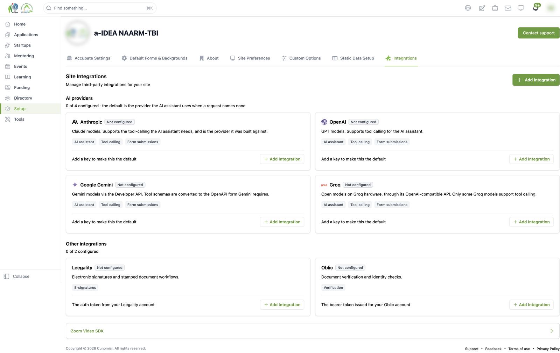Click the OpenAI logo icon

324,122
